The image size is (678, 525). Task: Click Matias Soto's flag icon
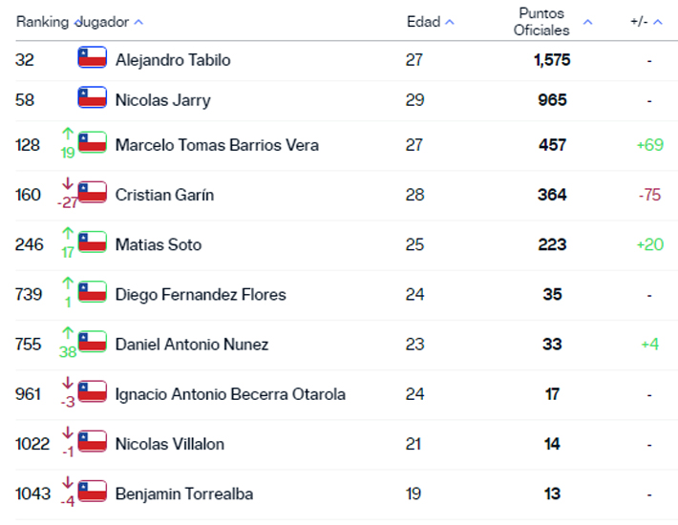click(92, 241)
